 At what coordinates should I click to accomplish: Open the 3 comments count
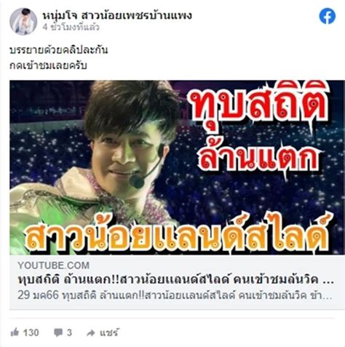[69, 332]
